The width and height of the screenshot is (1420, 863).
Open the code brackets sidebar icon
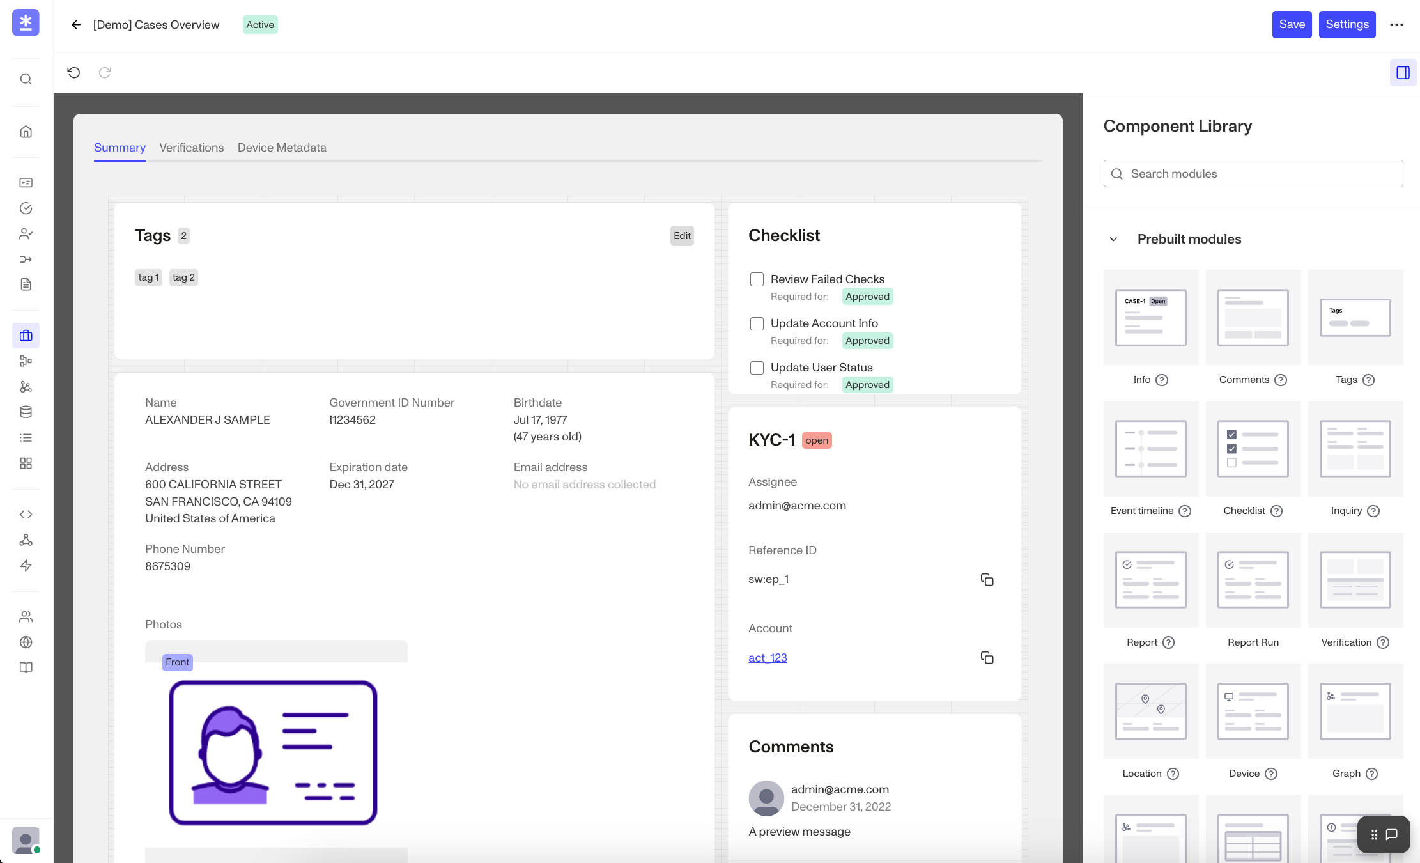point(26,515)
